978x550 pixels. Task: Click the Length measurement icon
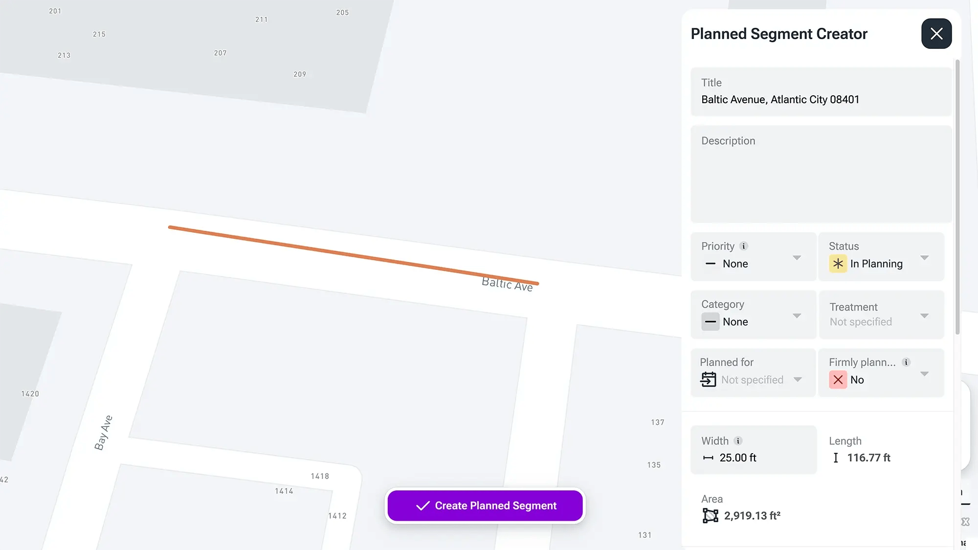(836, 458)
